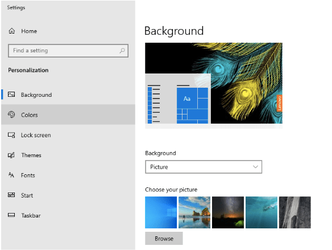Click the Fonts icon
The image size is (332, 250).
[x=11, y=175]
